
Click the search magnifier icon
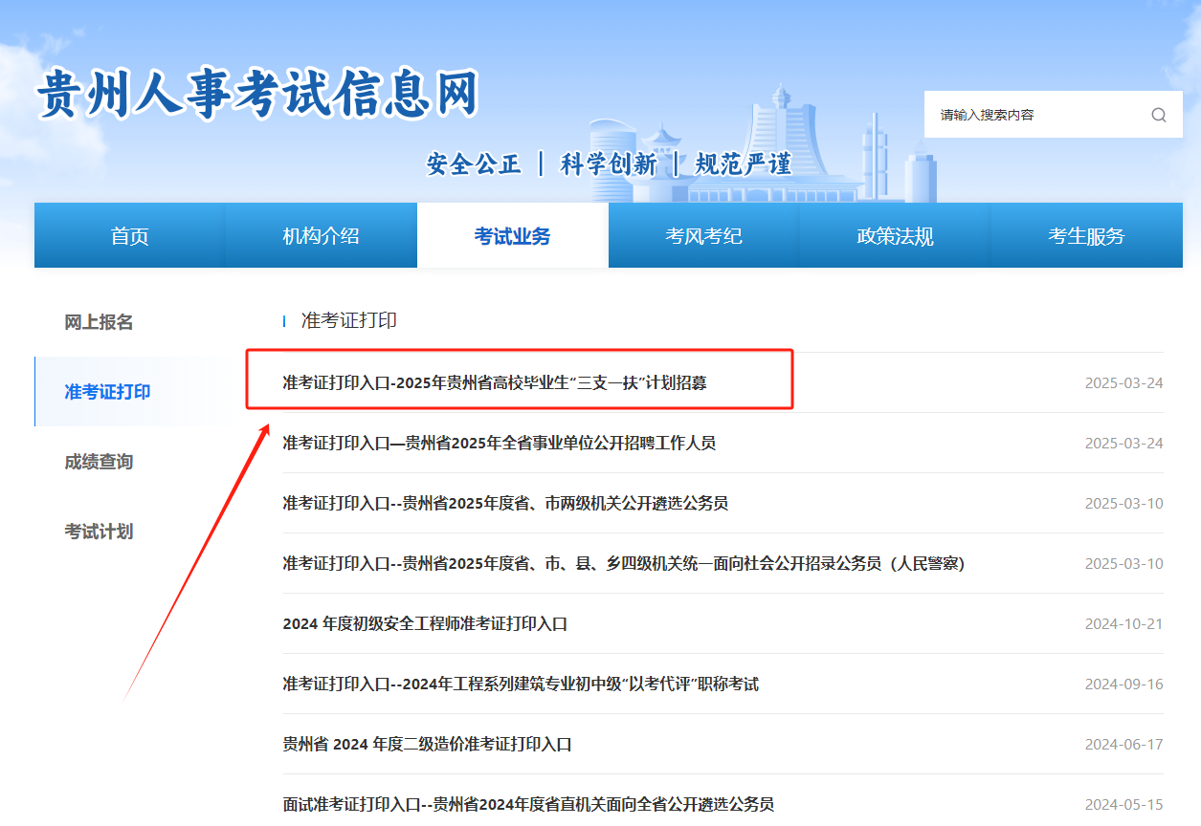pyautogui.click(x=1158, y=116)
